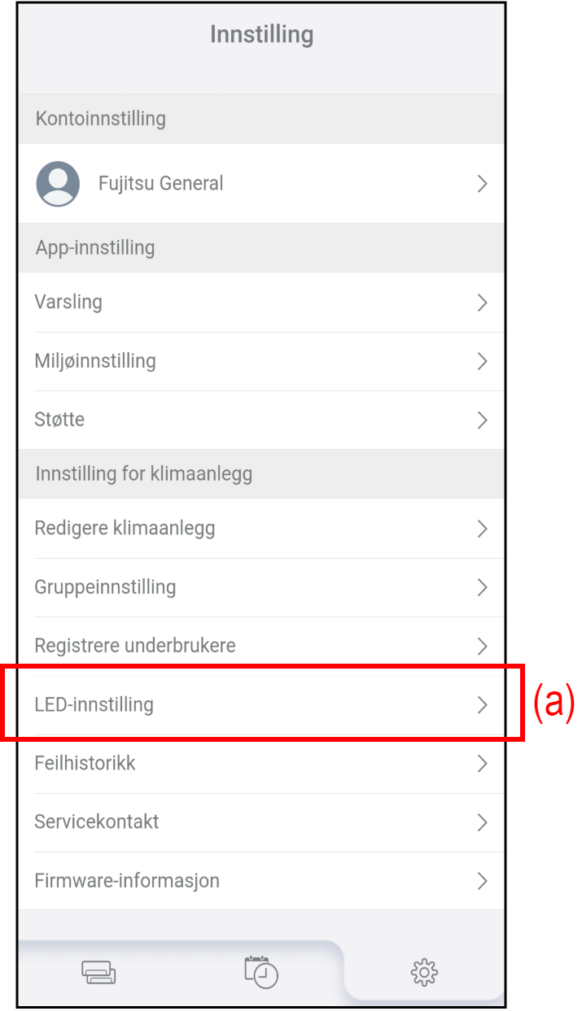Screen dimensions: 582x1011
Task: Open the schedule timer tab icon
Action: (261, 972)
